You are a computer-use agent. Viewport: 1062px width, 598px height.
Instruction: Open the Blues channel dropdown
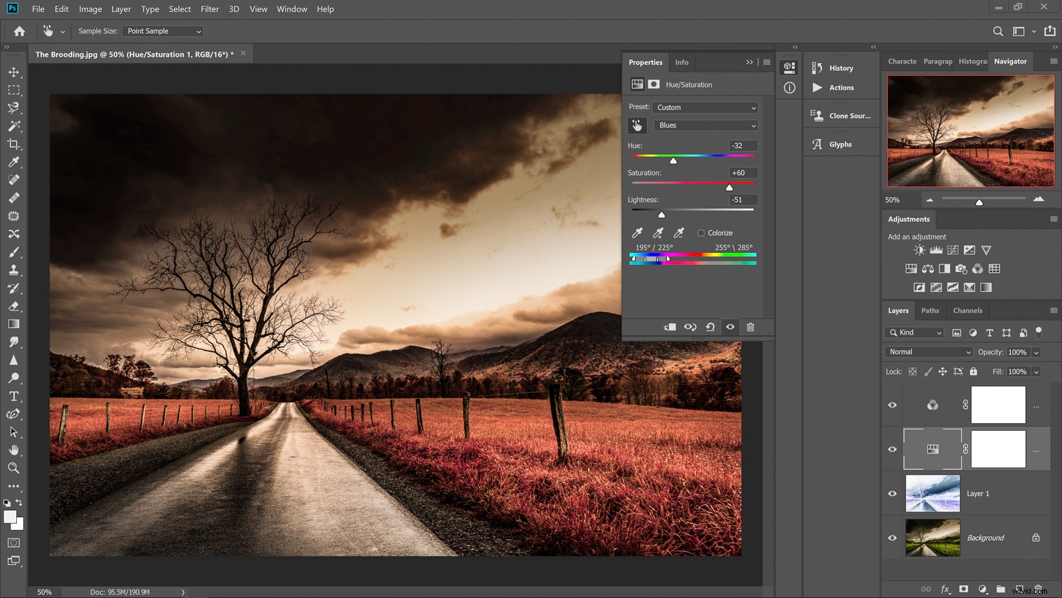[x=707, y=125]
